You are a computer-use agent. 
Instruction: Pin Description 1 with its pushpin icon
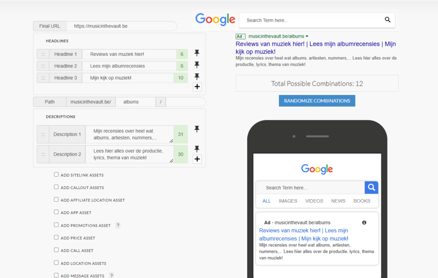pyautogui.click(x=197, y=129)
